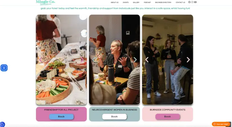Image resolution: width=232 pixels, height=127 pixels.
Task: Open the Instagram icon in header
Action: [x=192, y=2]
